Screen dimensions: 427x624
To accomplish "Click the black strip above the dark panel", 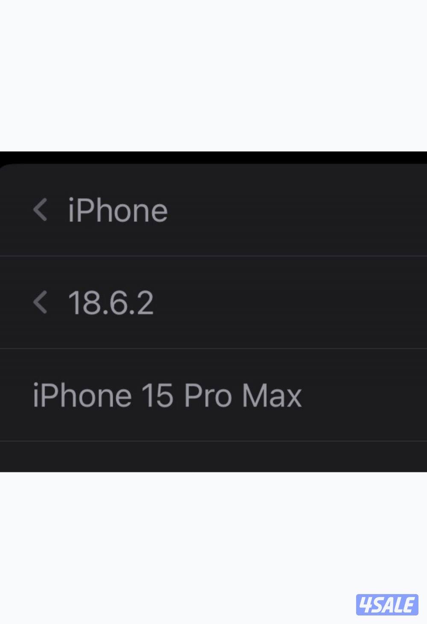I will (x=213, y=157).
